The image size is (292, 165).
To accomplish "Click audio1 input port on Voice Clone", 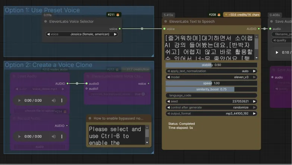I will click(x=87, y=89).
